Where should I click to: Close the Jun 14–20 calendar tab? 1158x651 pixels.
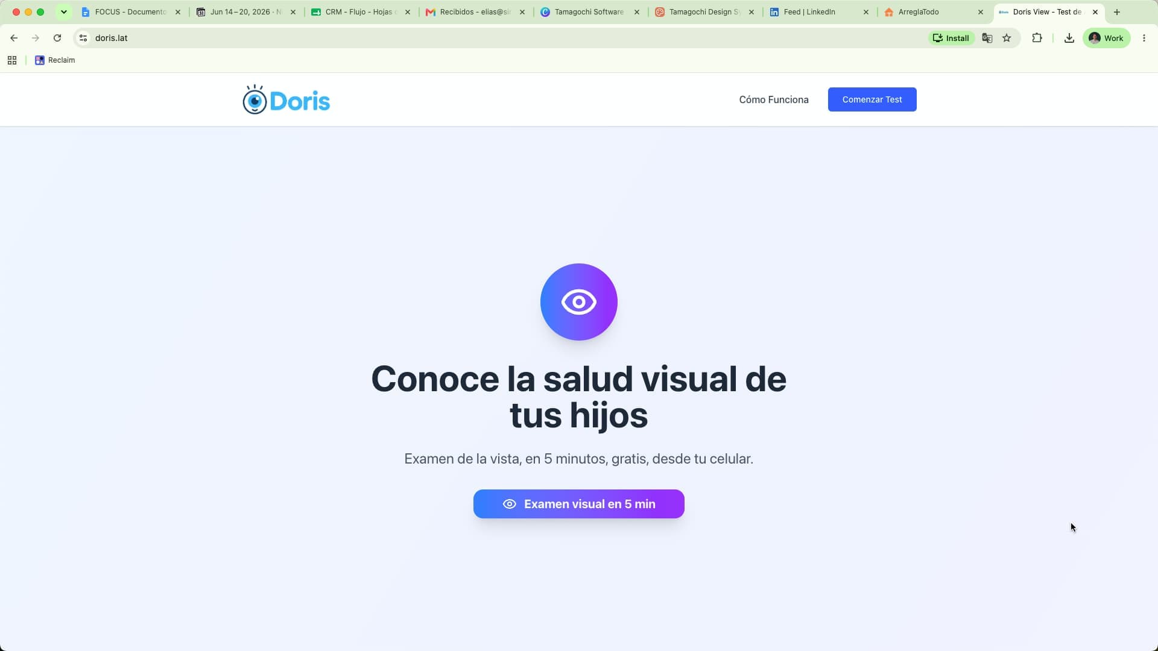293,12
